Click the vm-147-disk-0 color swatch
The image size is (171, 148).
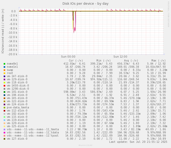4,76
